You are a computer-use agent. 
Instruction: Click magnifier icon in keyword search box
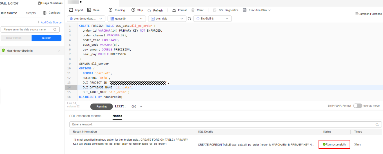coord(377,124)
